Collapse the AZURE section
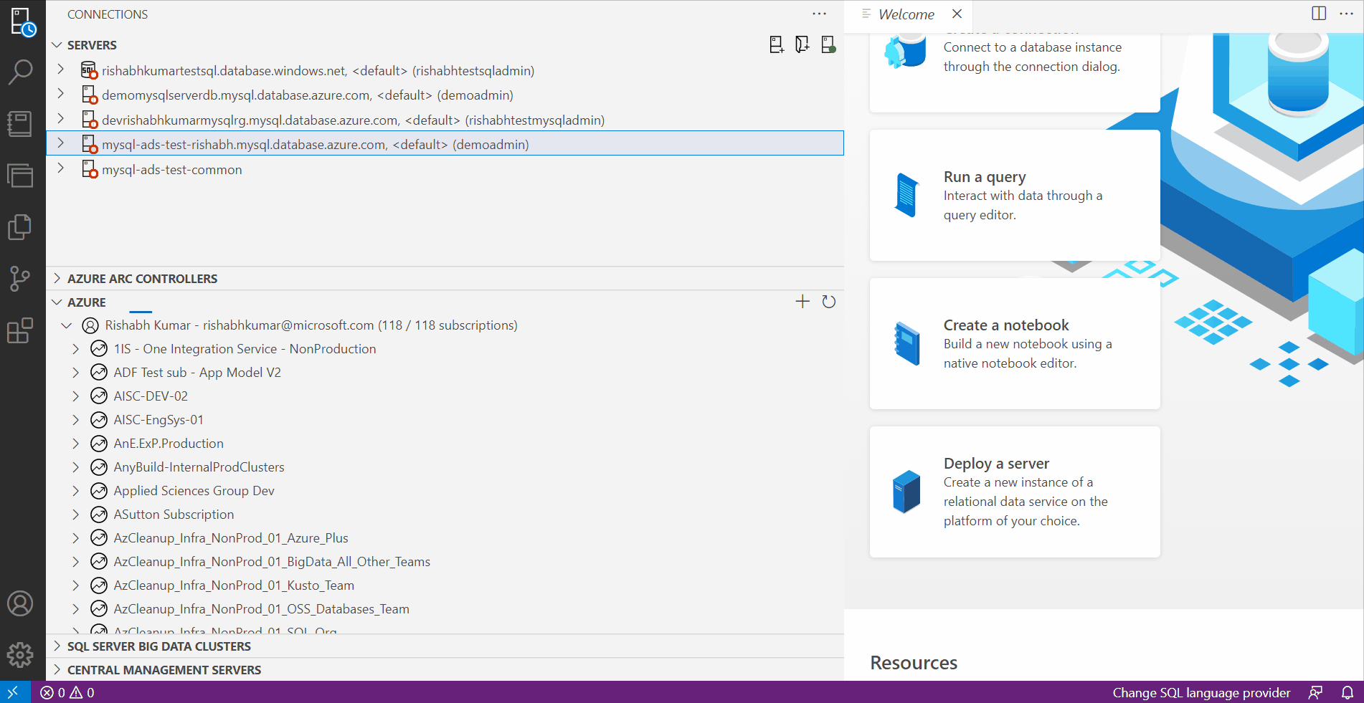 tap(57, 302)
